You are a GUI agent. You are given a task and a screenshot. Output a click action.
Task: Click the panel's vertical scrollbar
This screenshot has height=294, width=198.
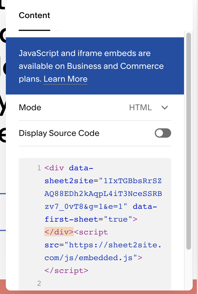[189, 141]
